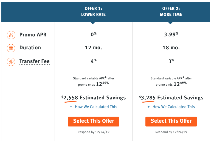Click the Duration label
Image resolution: width=211 pixels, height=144 pixels.
30,48
